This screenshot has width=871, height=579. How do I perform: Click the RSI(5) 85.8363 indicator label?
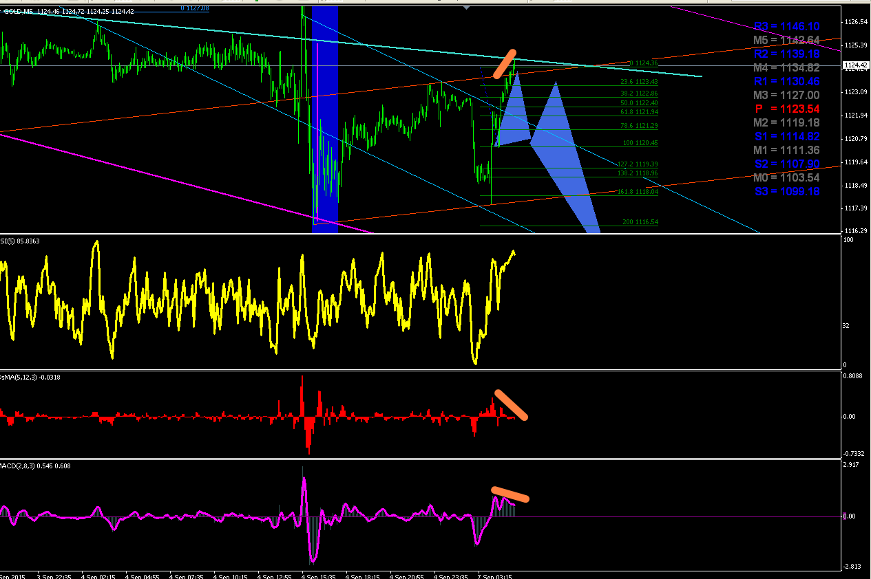(x=20, y=241)
